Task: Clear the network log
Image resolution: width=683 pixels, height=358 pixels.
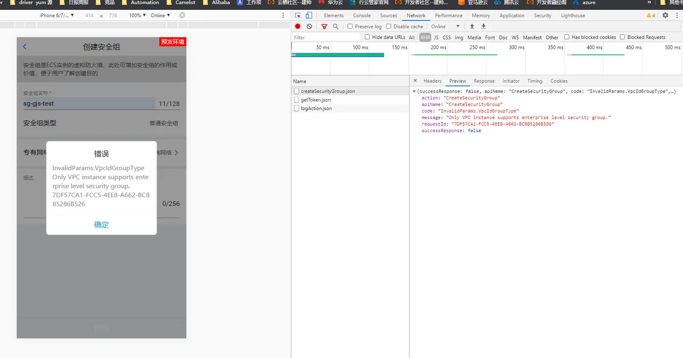Action: pyautogui.click(x=309, y=26)
